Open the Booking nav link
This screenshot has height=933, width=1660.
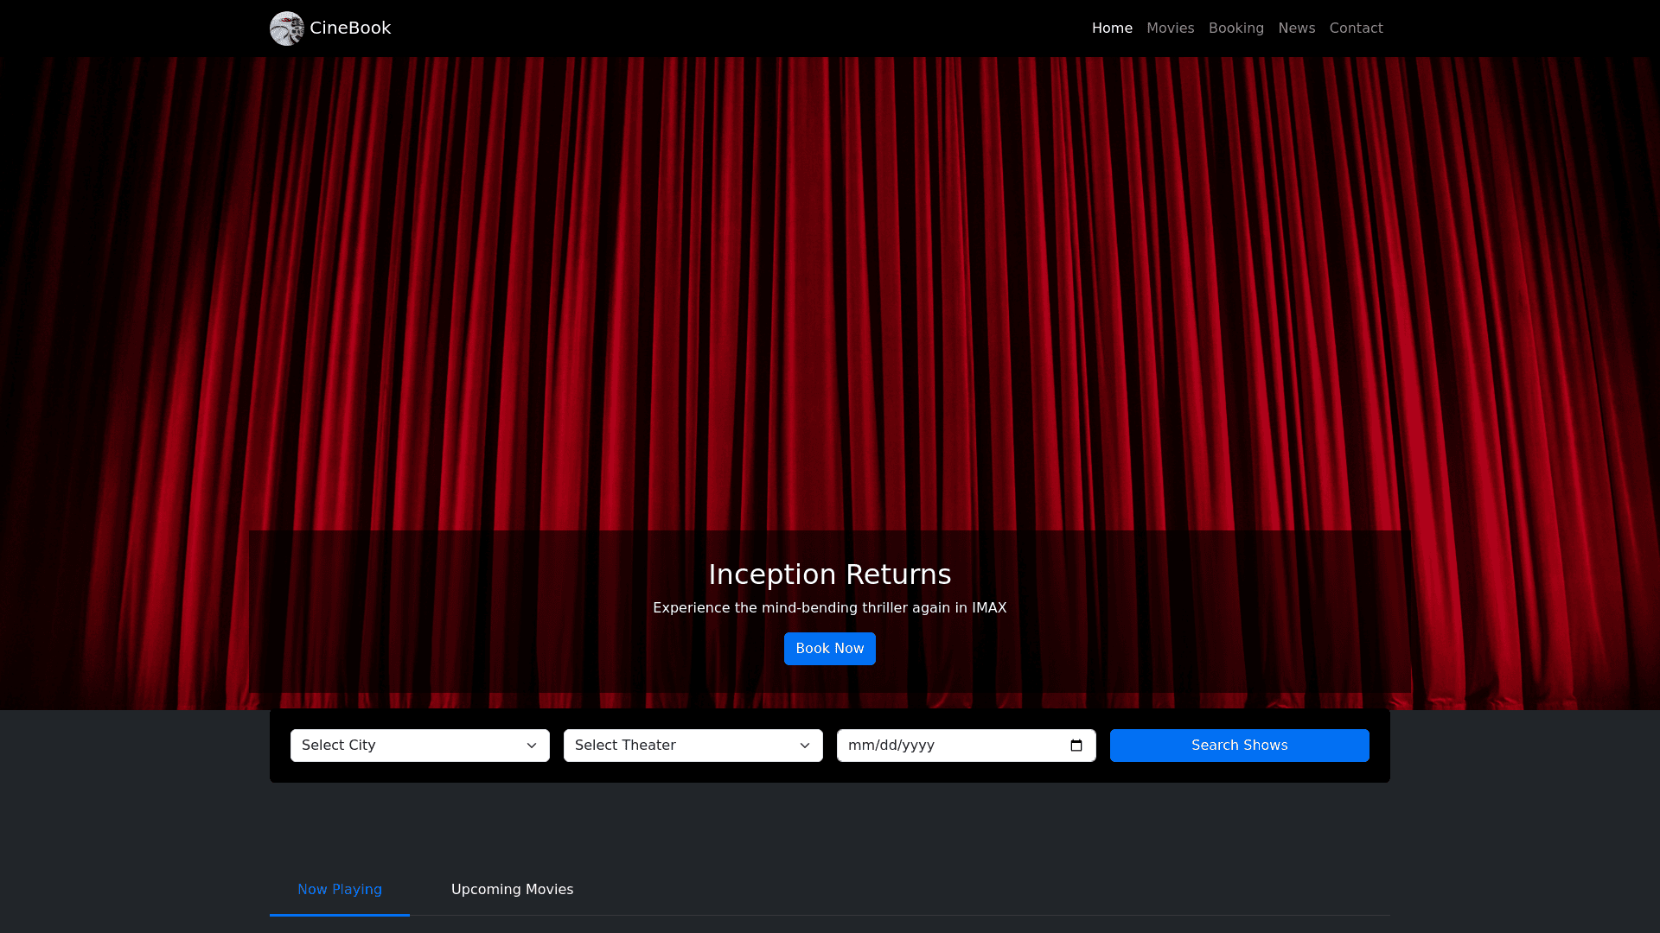coord(1235,29)
